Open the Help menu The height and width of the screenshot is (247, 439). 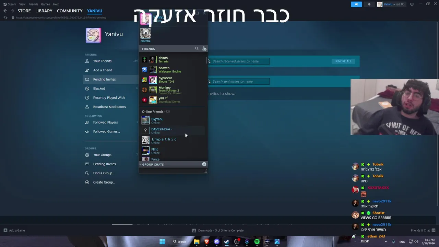click(56, 4)
